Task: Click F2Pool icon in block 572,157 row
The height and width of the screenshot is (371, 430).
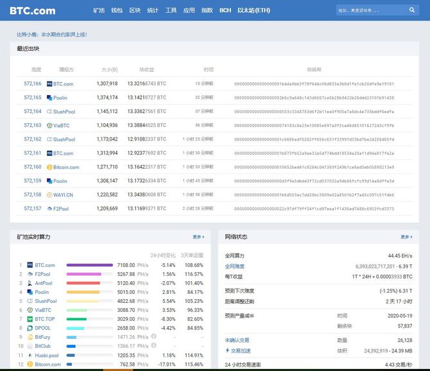Action: (49, 209)
